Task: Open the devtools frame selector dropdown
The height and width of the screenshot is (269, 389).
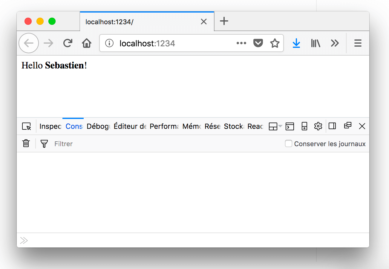Action: point(275,126)
